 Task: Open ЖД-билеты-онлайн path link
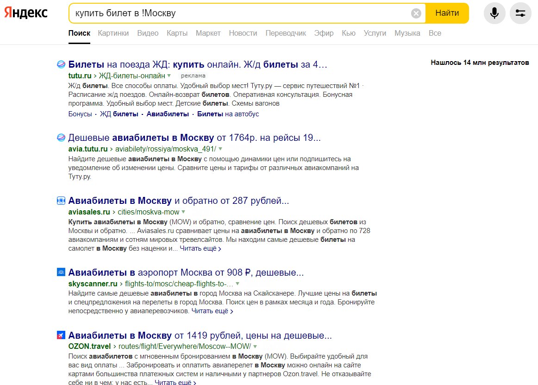coord(132,76)
